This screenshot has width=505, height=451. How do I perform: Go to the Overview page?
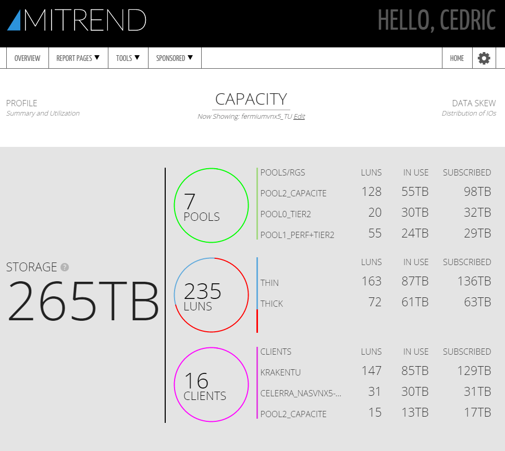tap(27, 58)
